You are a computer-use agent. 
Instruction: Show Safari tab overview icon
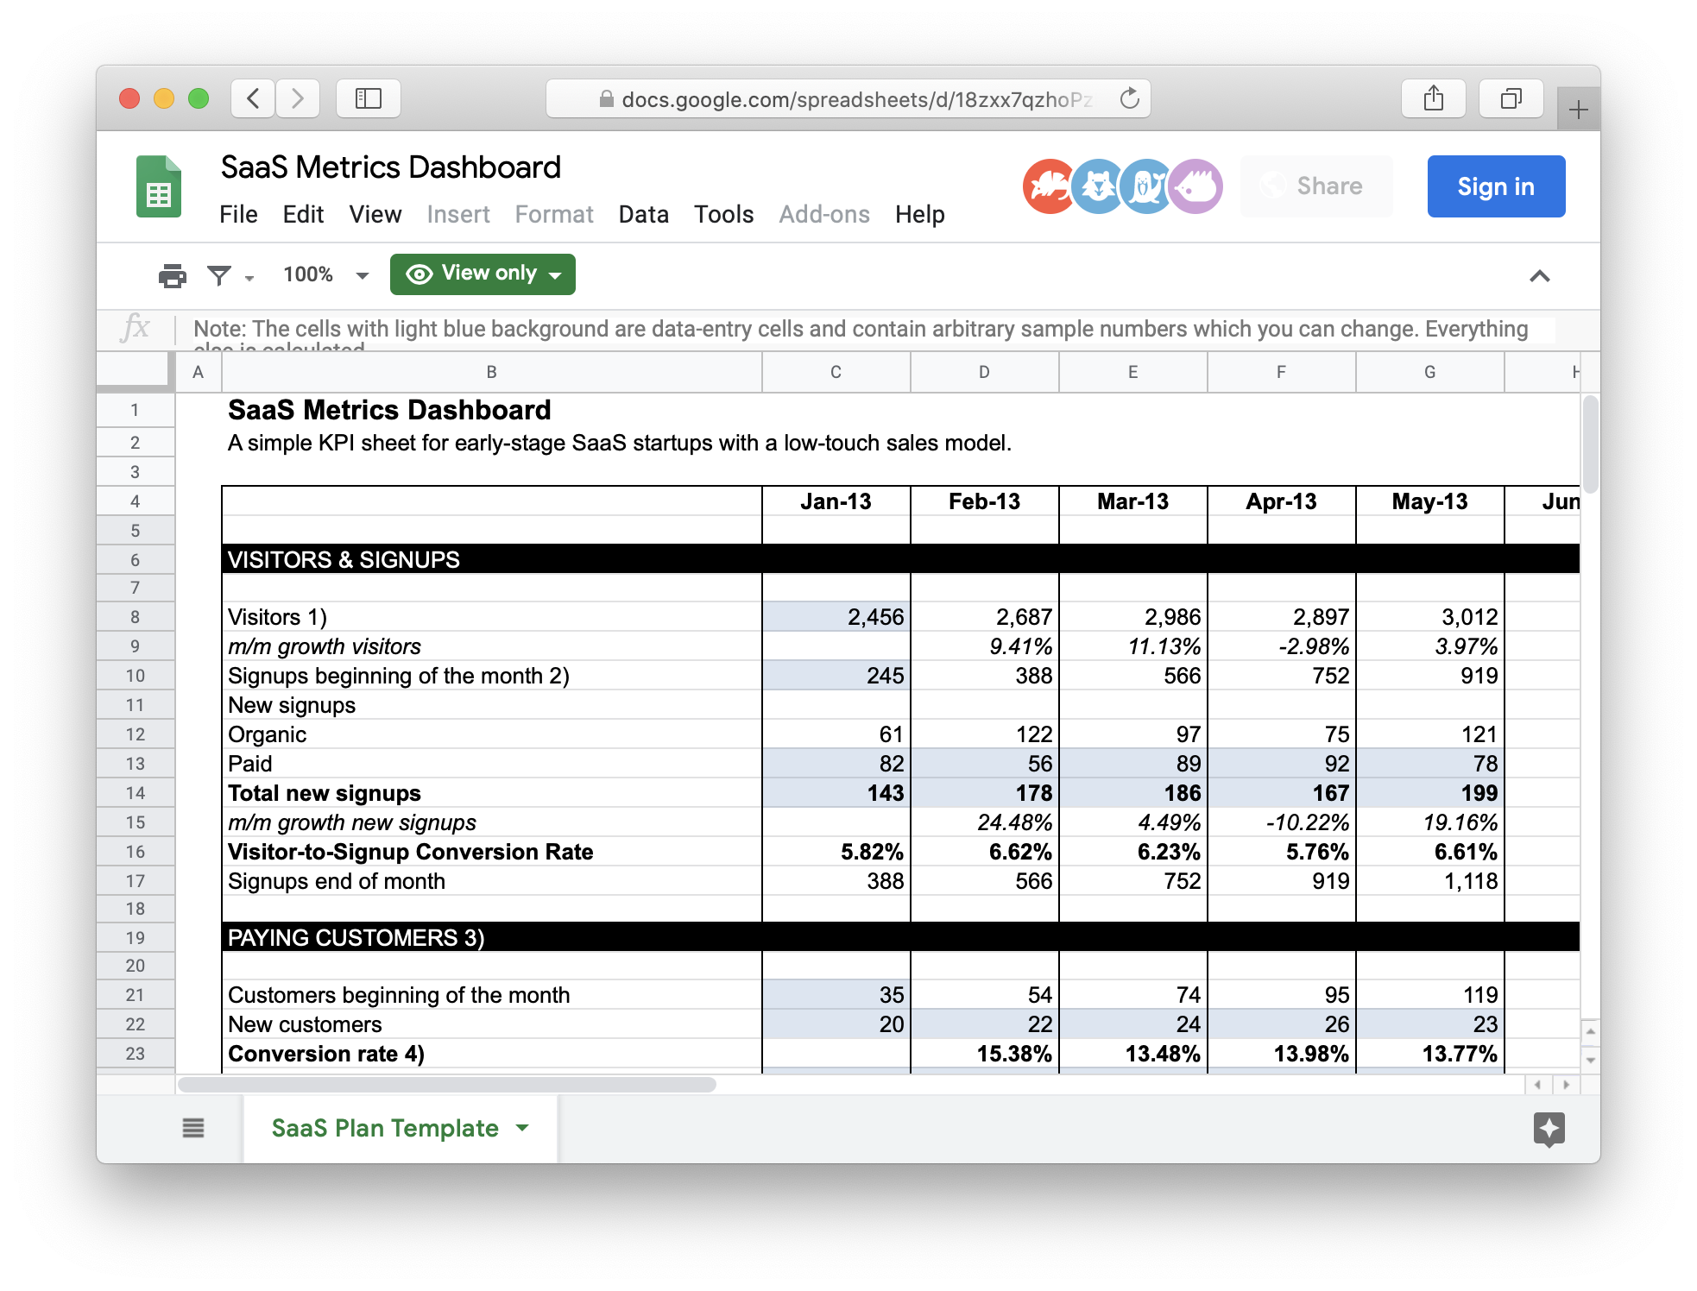point(1511,98)
